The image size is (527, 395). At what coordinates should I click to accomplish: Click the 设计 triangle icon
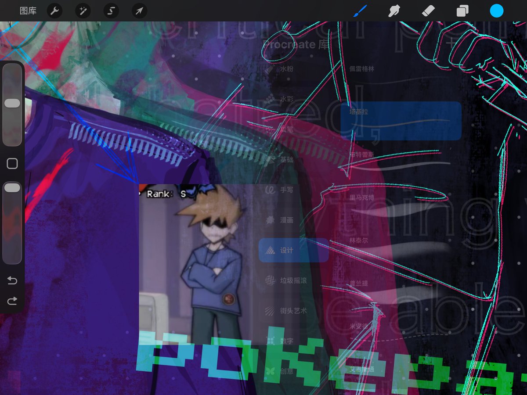(271, 251)
